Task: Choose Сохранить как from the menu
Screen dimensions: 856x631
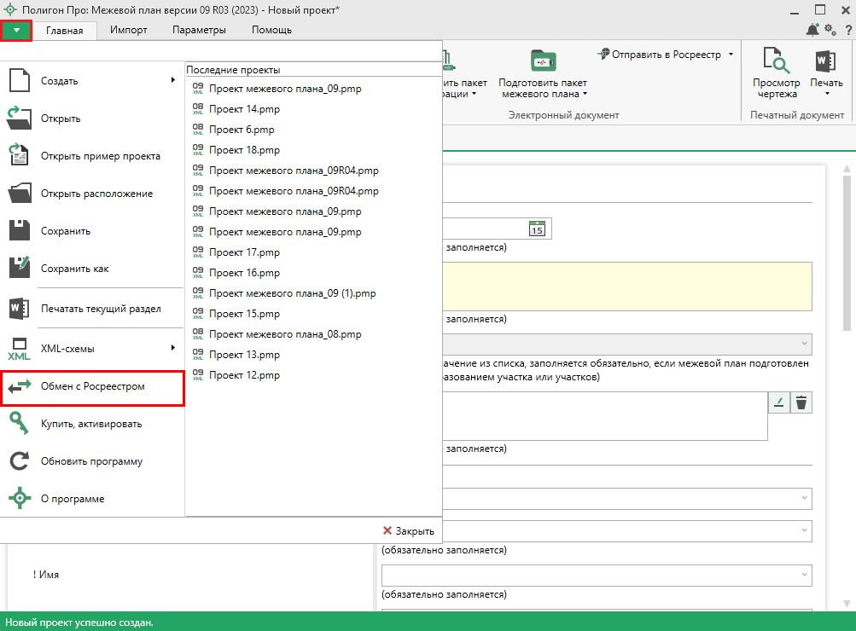Action: pos(75,269)
